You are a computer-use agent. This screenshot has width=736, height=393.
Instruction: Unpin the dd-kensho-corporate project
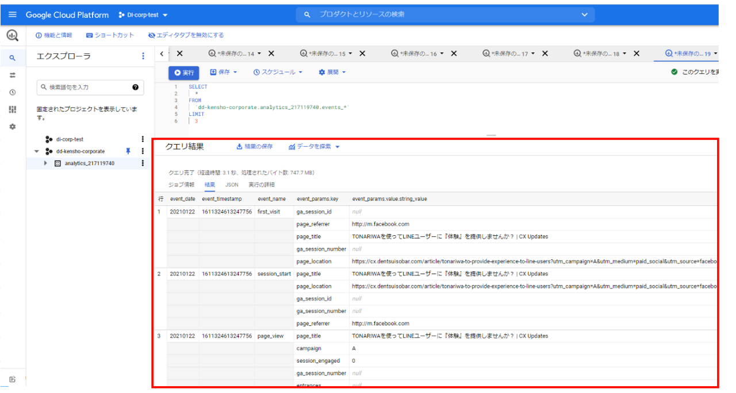[128, 151]
